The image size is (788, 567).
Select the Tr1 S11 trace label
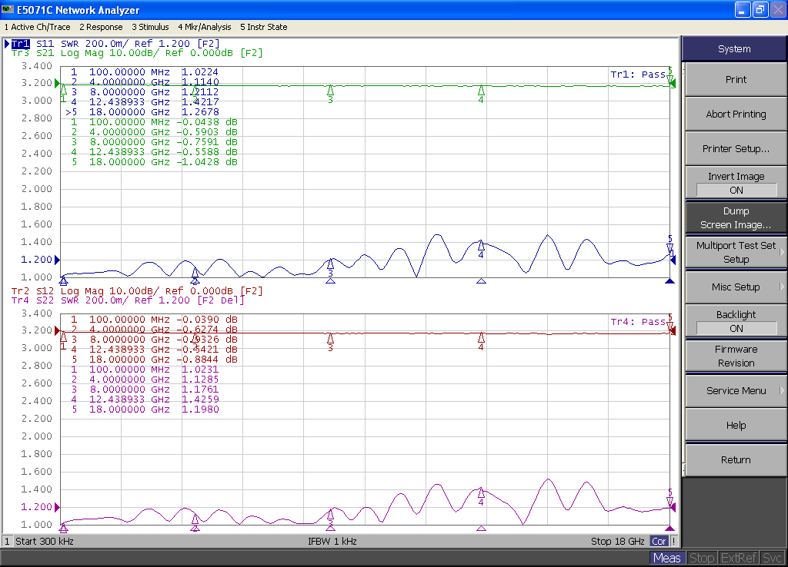20,44
